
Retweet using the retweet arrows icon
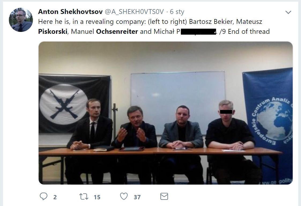tap(84, 197)
